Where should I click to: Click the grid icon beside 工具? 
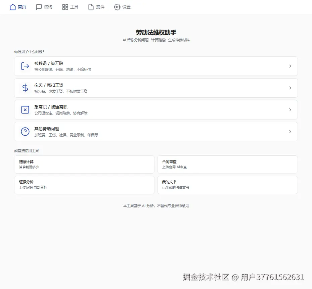[65, 7]
